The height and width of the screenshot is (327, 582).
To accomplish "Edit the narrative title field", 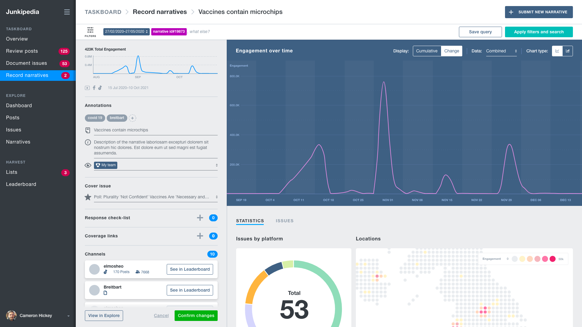I will click(156, 130).
